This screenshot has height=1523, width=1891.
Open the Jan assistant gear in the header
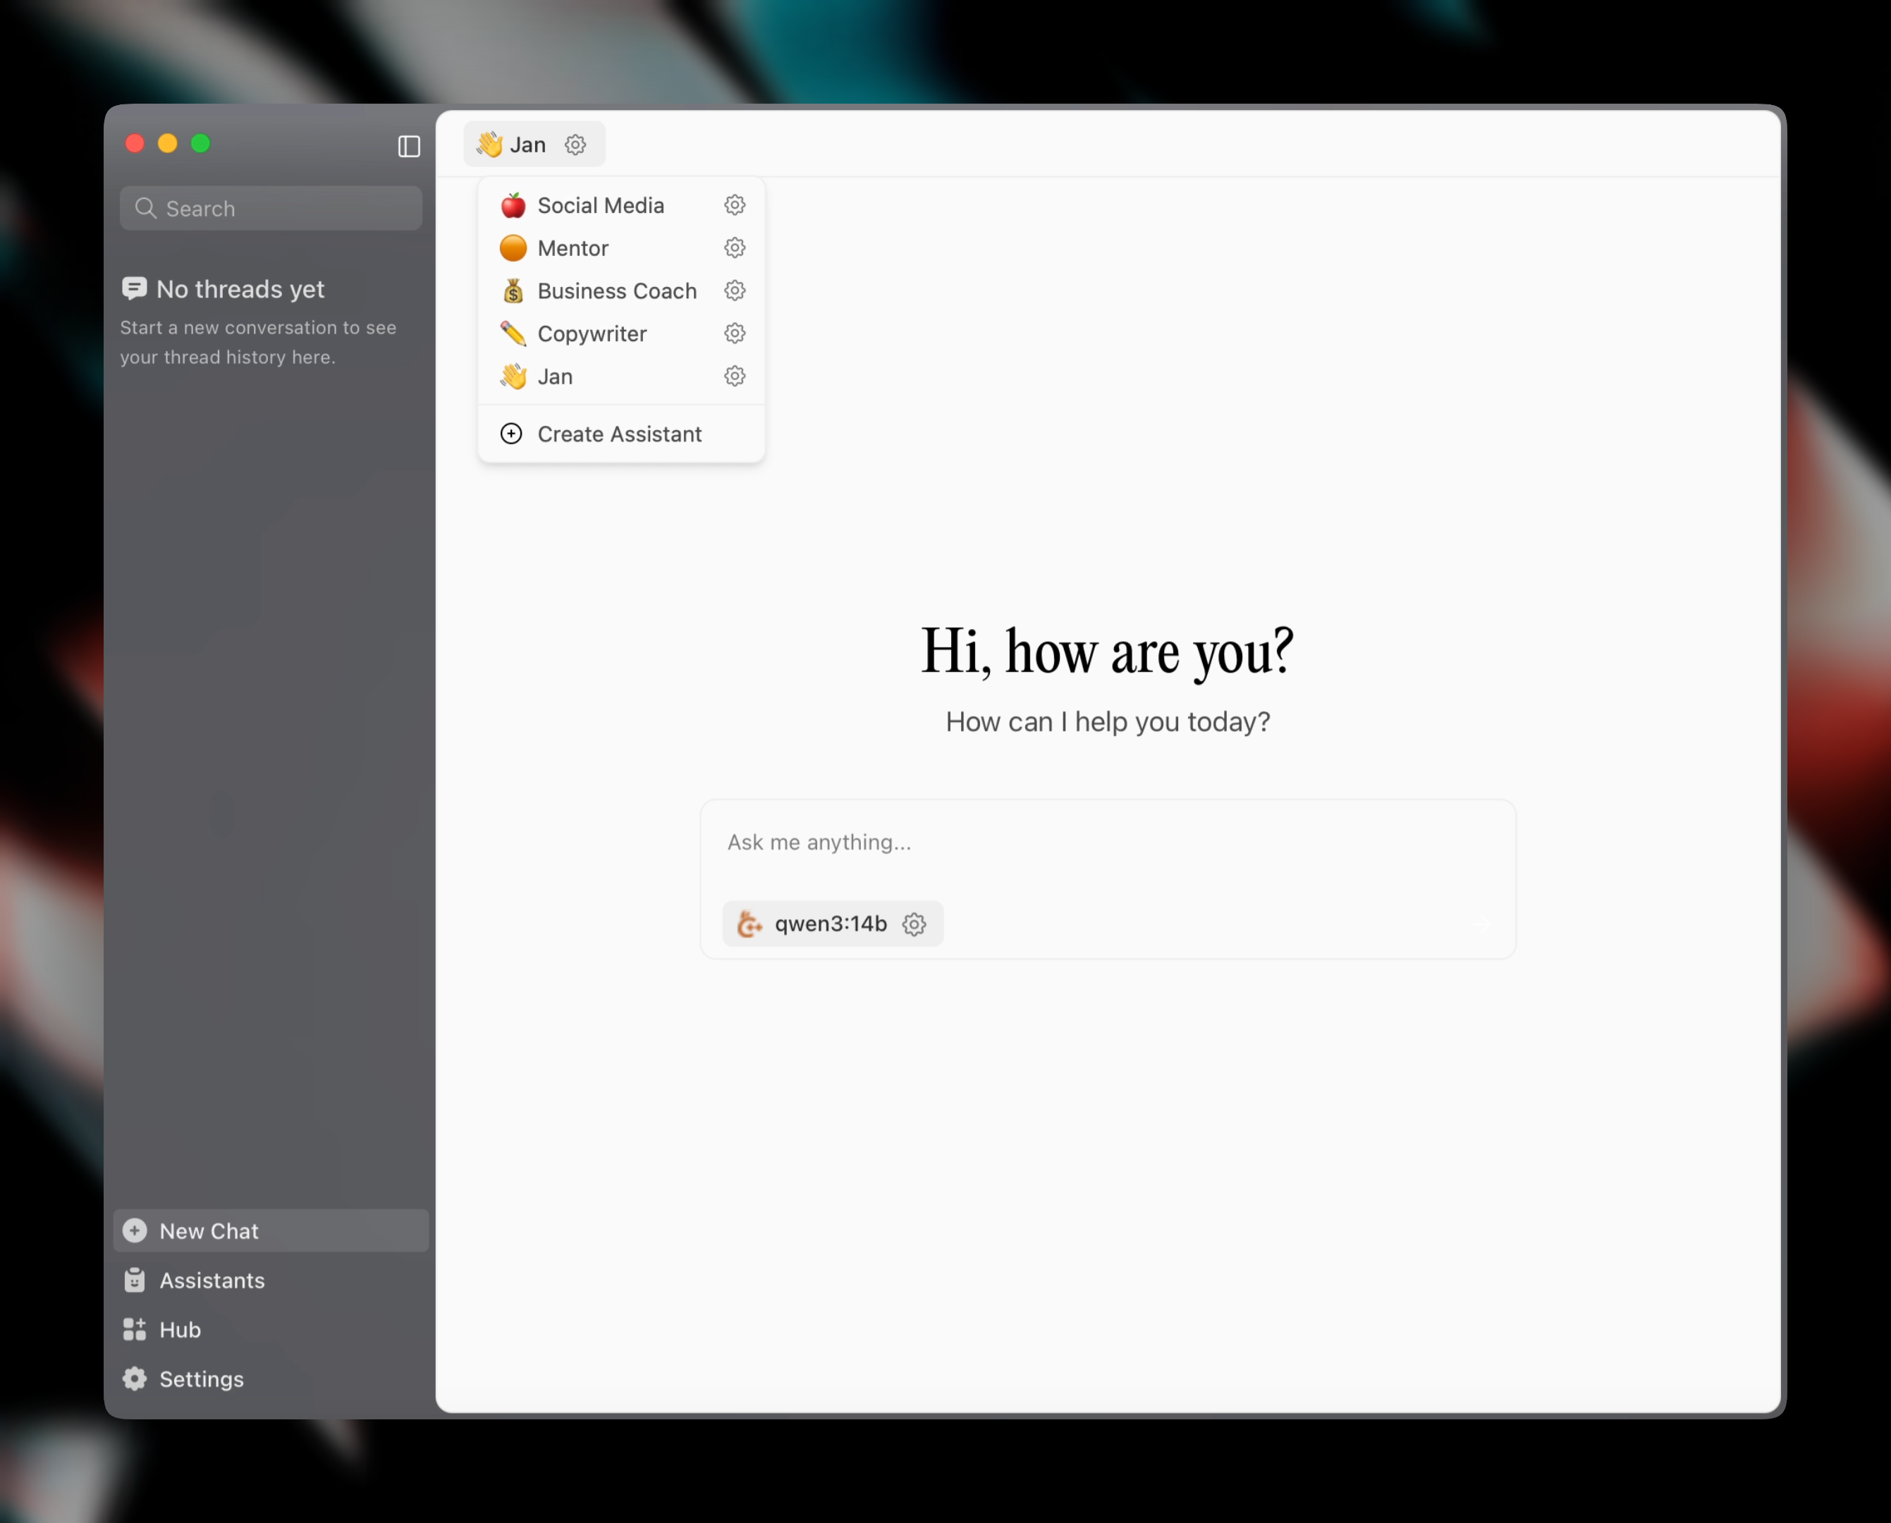[575, 144]
